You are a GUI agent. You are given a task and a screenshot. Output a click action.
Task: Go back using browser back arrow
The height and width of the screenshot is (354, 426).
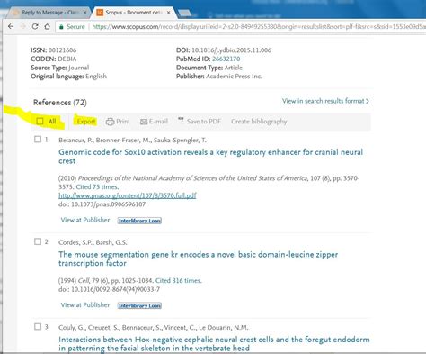pyautogui.click(x=11, y=26)
